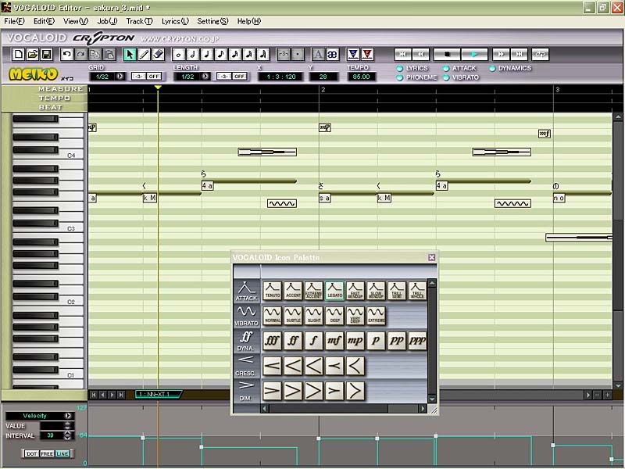Click the piano roll vertical scrollbar
625x469 pixels.
[618, 251]
